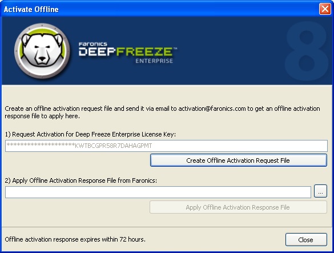Click the instruction paragraph about request file

162,112
